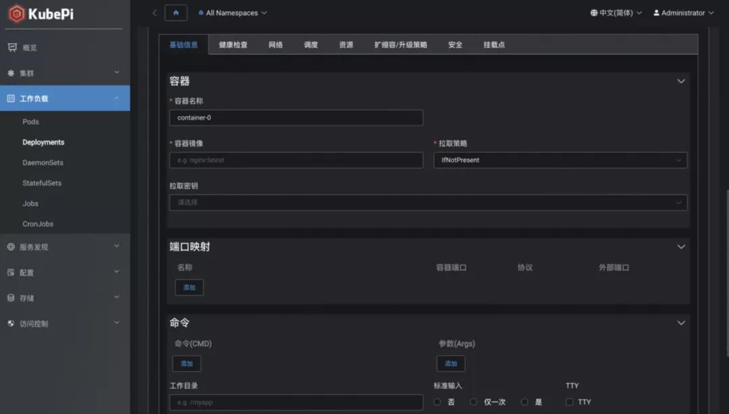Viewport: 729px width, 414px height.
Task: Open the All Namespaces dropdown
Action: (x=232, y=13)
